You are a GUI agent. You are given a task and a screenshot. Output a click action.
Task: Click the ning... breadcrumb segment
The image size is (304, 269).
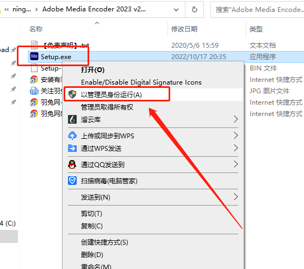tap(22, 9)
